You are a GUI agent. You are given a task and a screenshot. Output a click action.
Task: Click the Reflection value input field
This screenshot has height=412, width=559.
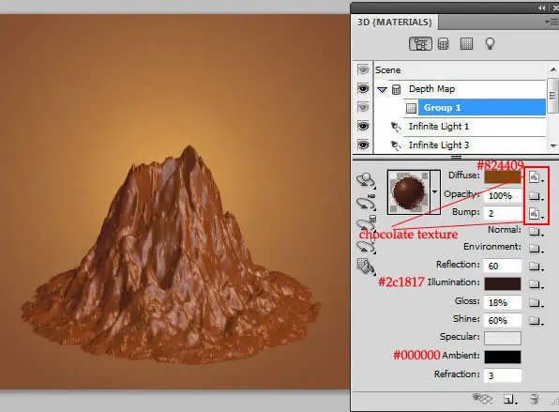pos(503,267)
